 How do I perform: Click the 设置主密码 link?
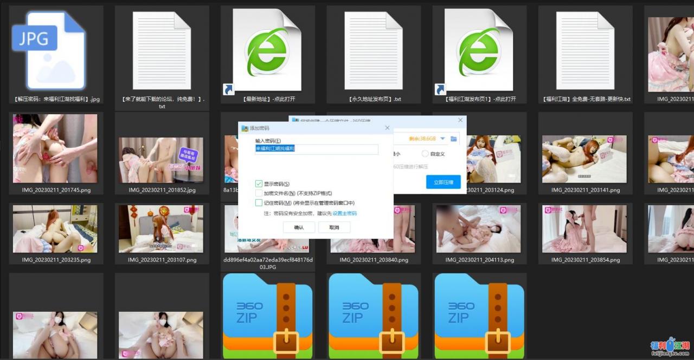344,214
